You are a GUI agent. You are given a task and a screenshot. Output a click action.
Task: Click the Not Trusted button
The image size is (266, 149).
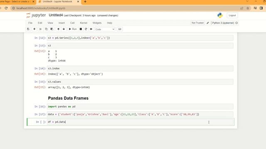point(197,23)
